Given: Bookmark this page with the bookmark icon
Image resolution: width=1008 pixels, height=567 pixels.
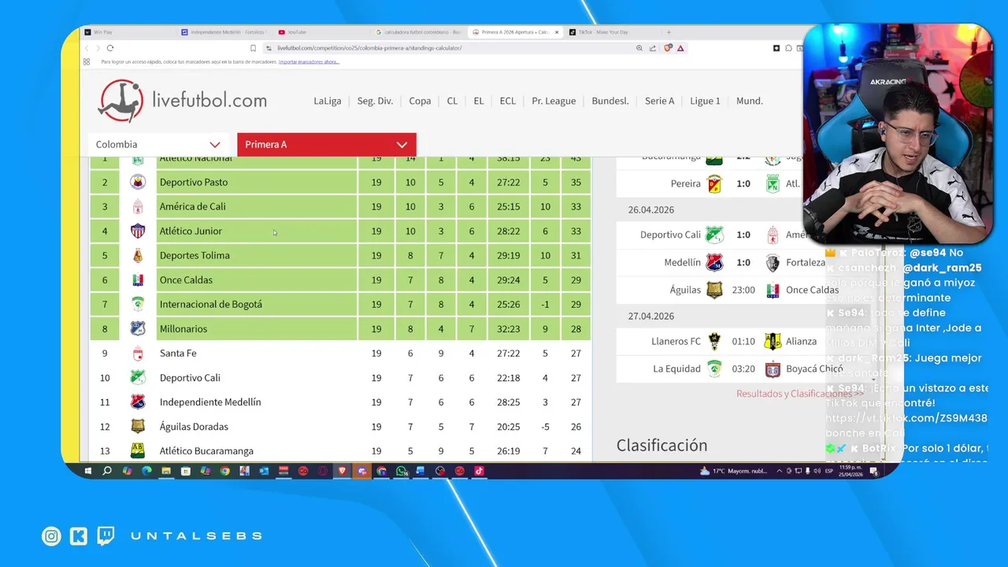Looking at the screenshot, I should coord(253,48).
